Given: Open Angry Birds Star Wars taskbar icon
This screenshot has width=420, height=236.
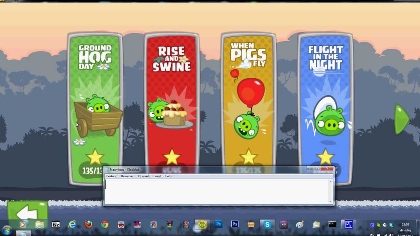Looking at the screenshot, I should (186, 225).
